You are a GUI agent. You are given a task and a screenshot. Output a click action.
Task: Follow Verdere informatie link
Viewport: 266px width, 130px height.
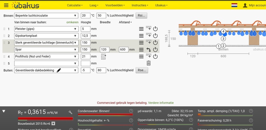[x=161, y=103]
